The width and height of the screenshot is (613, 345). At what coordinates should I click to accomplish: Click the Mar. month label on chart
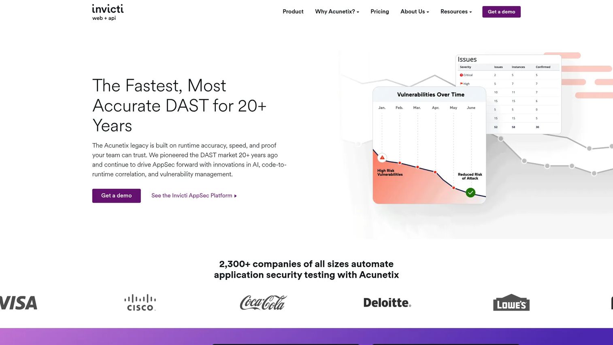(417, 108)
